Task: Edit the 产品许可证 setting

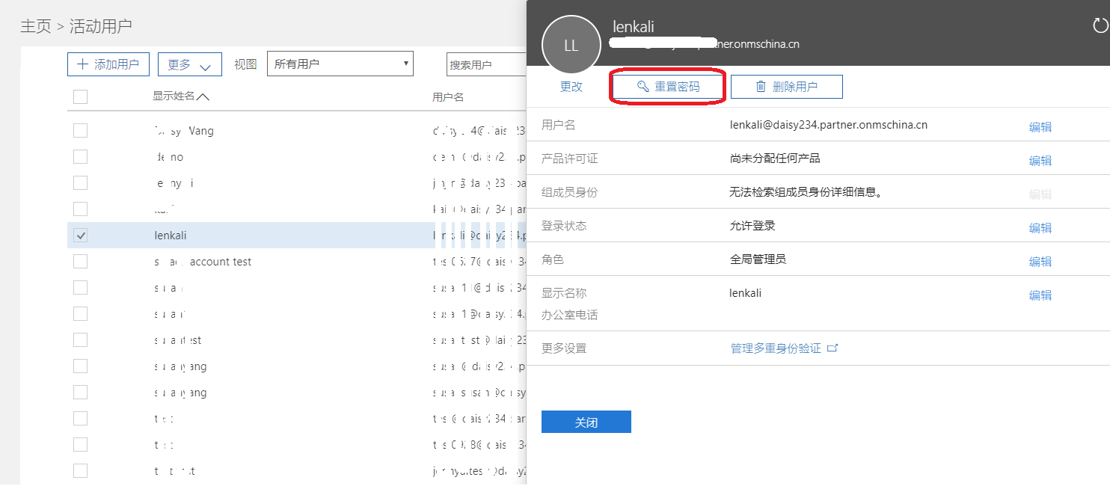Action: pos(1040,161)
